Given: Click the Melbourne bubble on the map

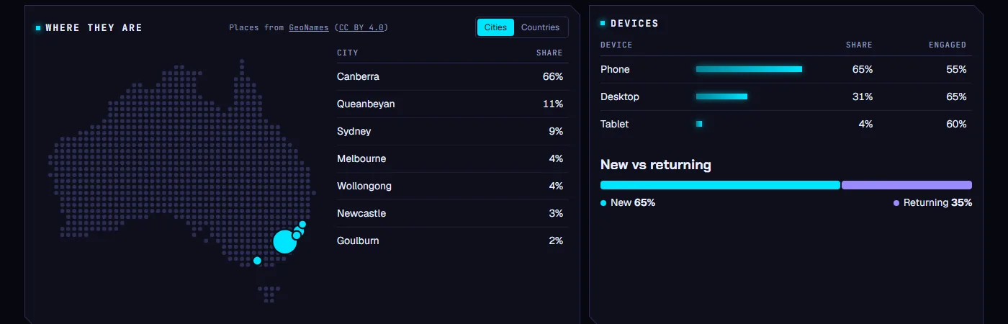Looking at the screenshot, I should [257, 261].
